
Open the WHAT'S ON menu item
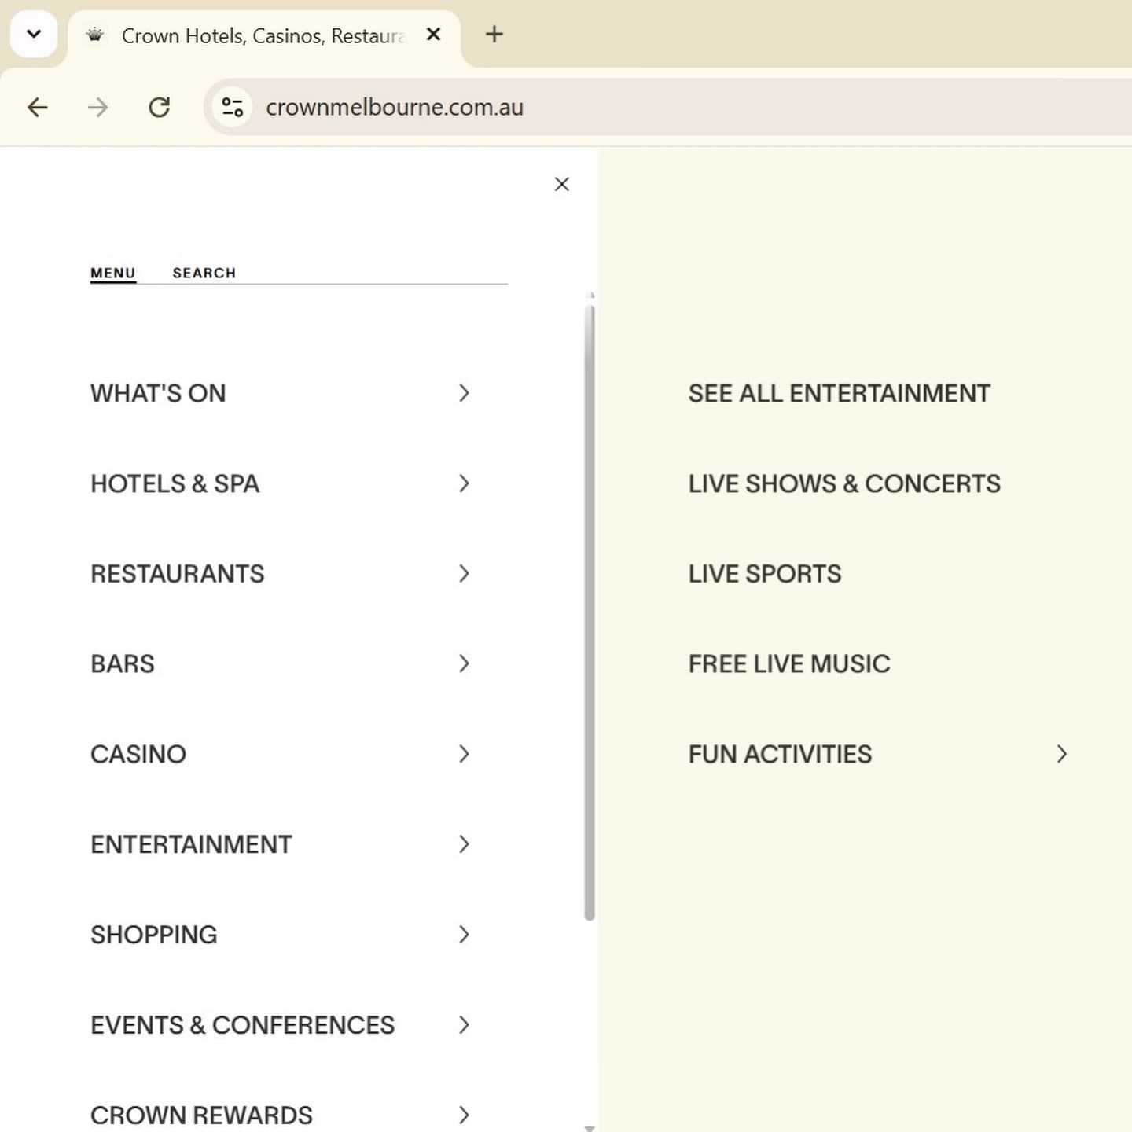(158, 393)
